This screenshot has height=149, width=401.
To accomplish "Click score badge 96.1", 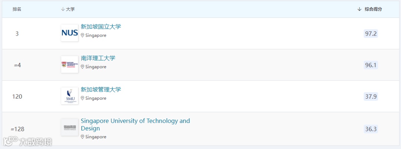I will (371, 65).
